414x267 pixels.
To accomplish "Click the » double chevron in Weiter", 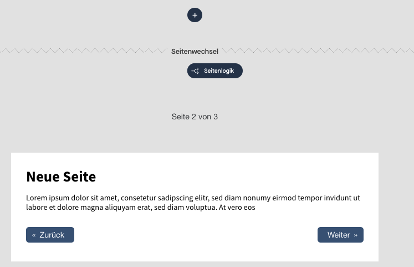I will 356,235.
